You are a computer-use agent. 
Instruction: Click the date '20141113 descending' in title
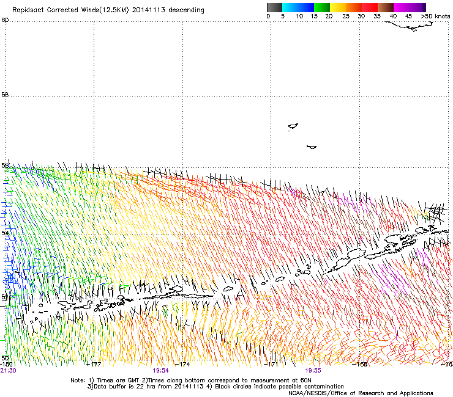(168, 10)
